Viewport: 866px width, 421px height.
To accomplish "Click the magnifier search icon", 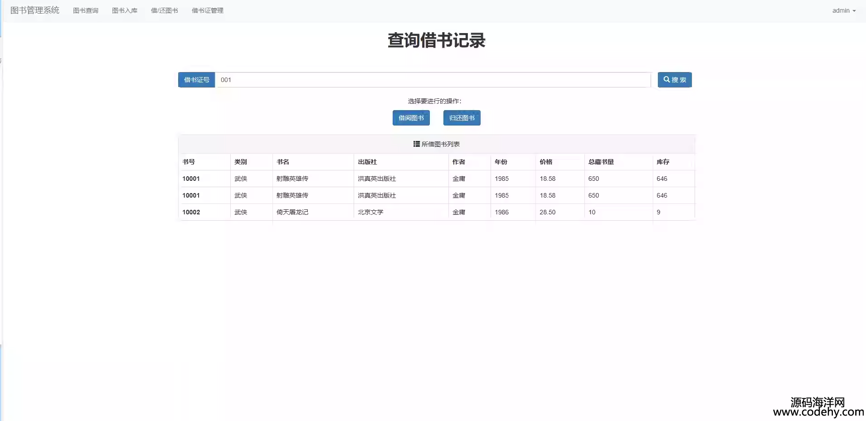I will (x=667, y=80).
